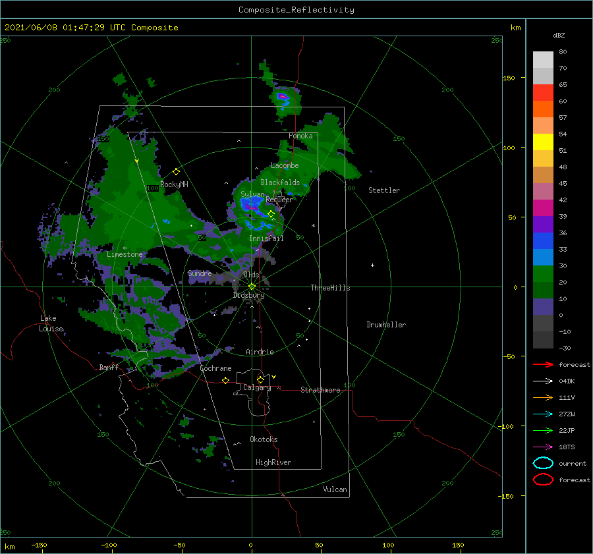The width and height of the screenshot is (593, 554).
Task: Select the Strathmore label
Action: click(x=320, y=390)
